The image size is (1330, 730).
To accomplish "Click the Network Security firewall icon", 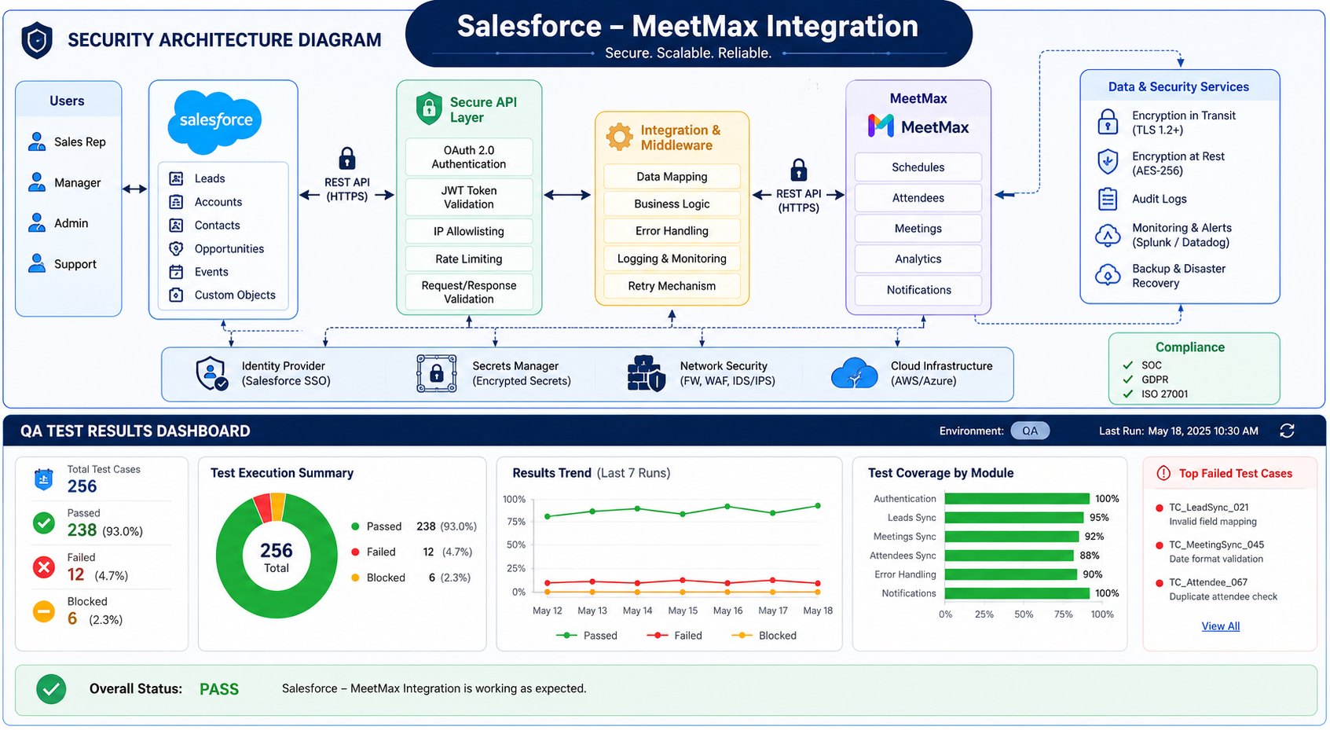I will [x=647, y=373].
